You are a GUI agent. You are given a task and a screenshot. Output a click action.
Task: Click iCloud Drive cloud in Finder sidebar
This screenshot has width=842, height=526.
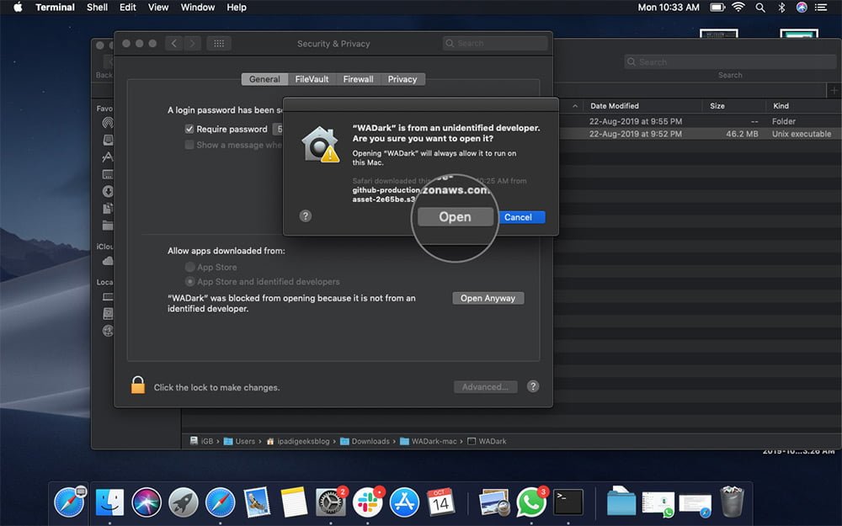point(108,261)
